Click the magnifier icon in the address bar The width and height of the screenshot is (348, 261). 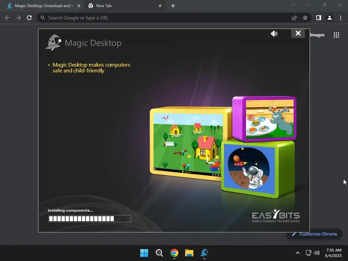coord(42,18)
